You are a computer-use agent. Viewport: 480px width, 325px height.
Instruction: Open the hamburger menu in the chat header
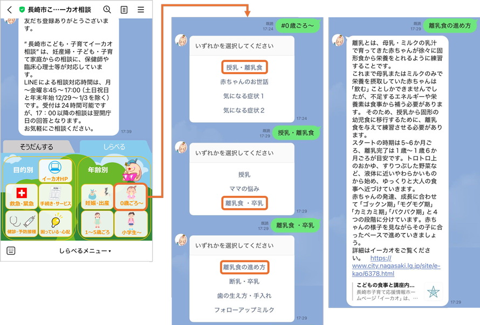click(141, 10)
